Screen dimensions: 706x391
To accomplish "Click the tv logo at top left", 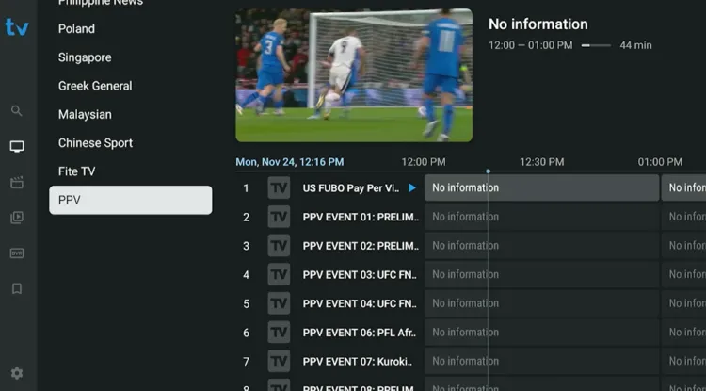I will click(x=17, y=27).
